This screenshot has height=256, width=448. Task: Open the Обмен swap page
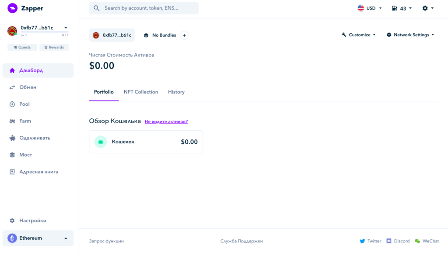(x=28, y=87)
